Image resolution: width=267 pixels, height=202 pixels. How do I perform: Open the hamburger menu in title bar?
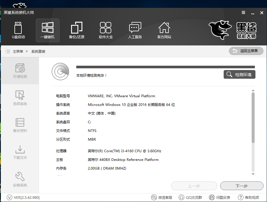tap(244, 13)
